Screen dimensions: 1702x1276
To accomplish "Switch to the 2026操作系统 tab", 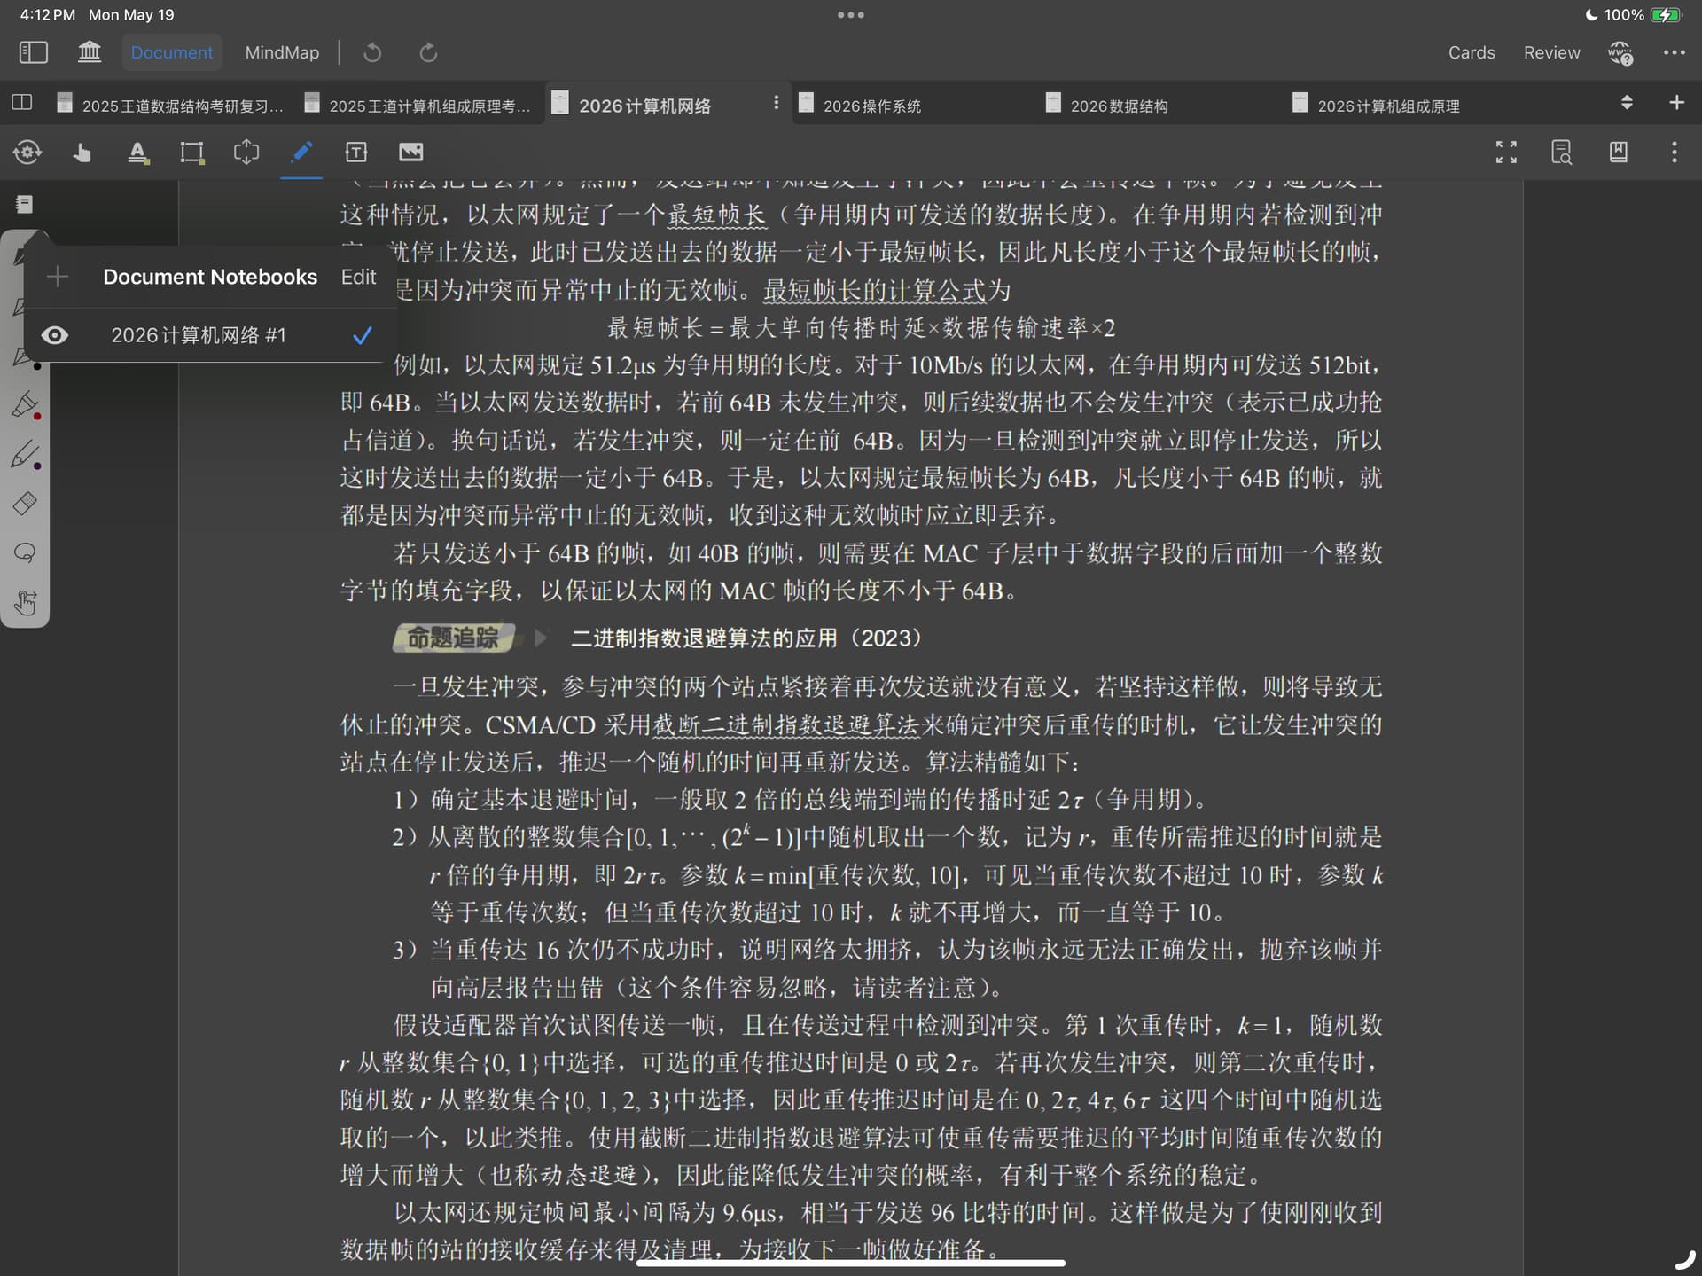I will [x=871, y=106].
